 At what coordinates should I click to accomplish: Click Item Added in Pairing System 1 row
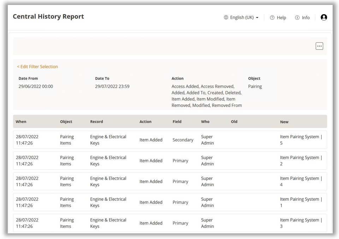click(151, 202)
